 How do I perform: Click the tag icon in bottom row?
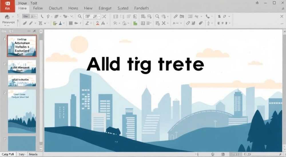[x=188, y=23]
